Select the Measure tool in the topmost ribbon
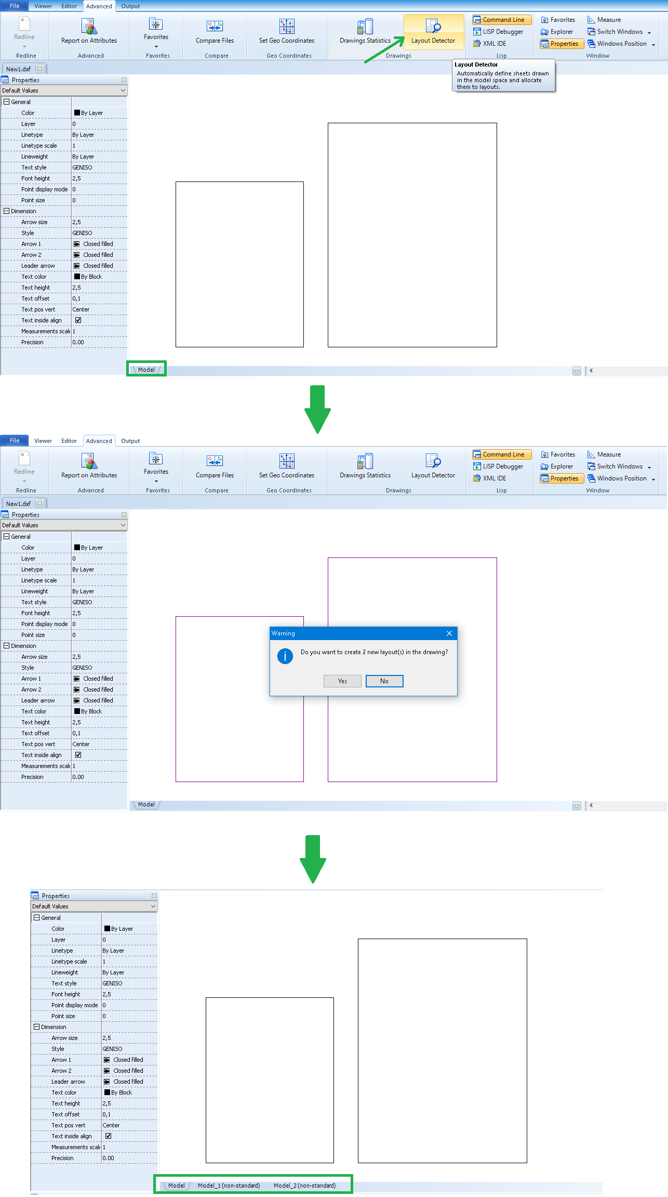This screenshot has width=668, height=1197. [604, 20]
